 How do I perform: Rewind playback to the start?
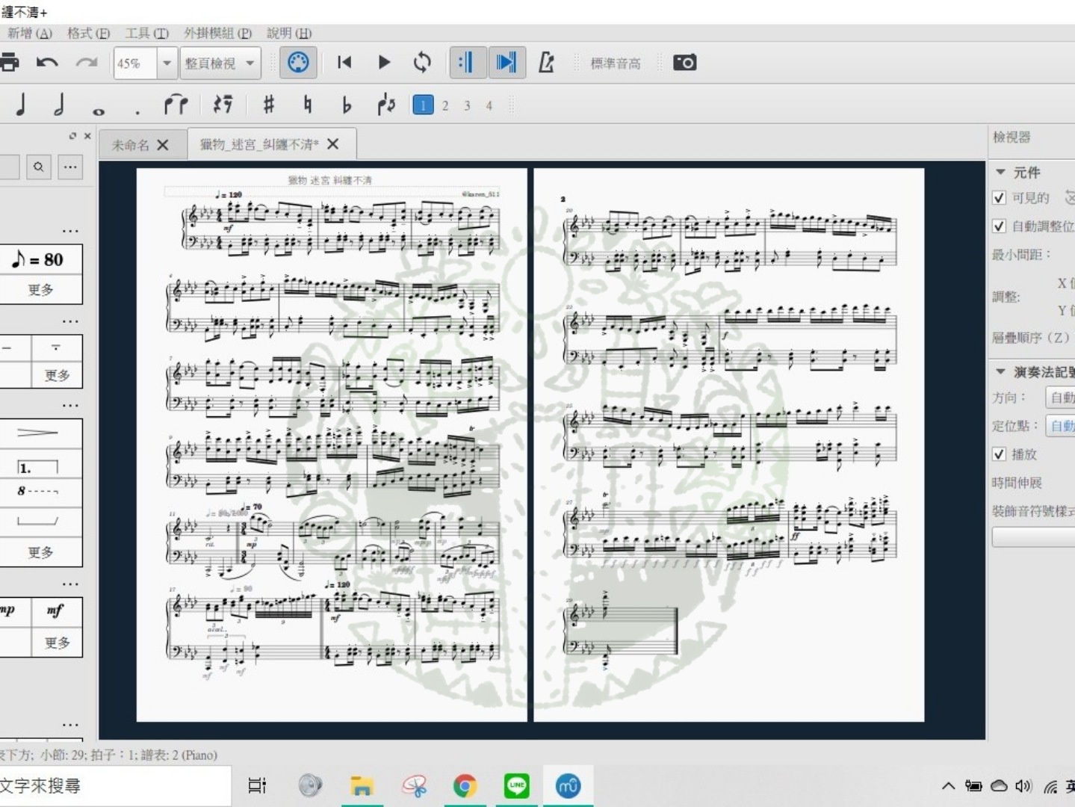344,63
